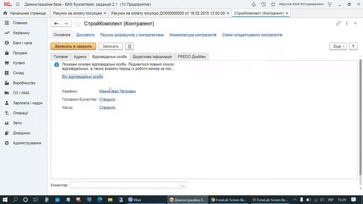Image resolution: width=363 pixels, height=204 pixels.
Task: Copy link to this contractor form
Action: 338,23
